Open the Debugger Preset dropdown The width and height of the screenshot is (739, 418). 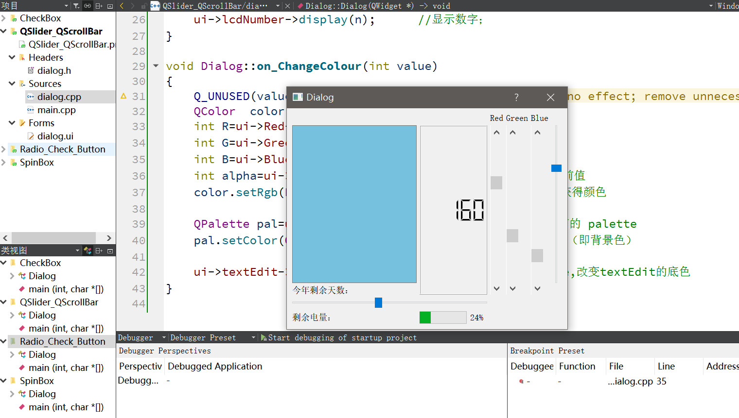pos(254,337)
